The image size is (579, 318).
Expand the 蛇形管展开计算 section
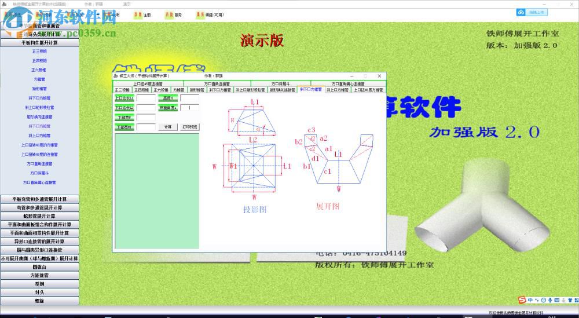(39, 216)
